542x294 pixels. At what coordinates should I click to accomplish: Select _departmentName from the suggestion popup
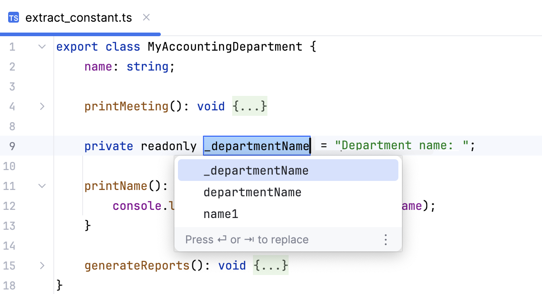click(256, 170)
